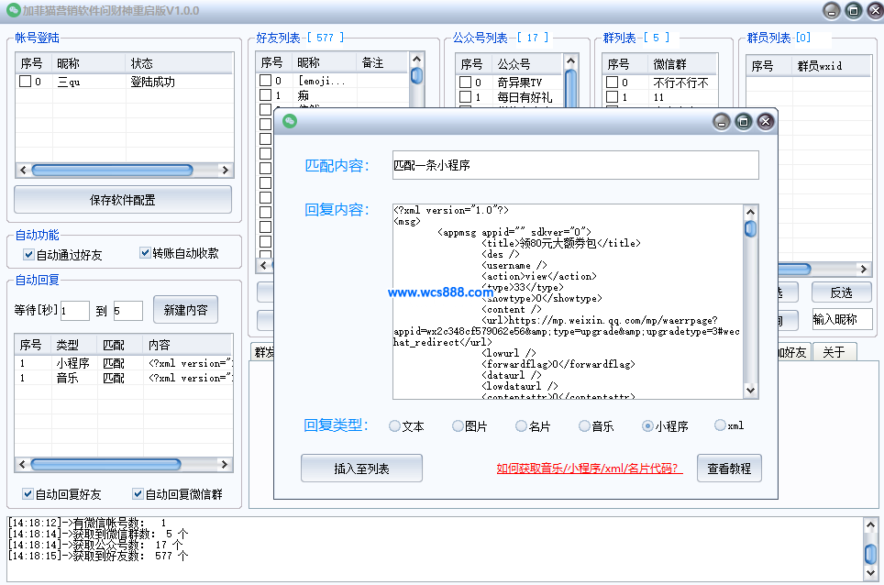Viewport: 884px width, 585px height.
Task: Click the app logo in main title bar
Action: pyautogui.click(x=13, y=11)
